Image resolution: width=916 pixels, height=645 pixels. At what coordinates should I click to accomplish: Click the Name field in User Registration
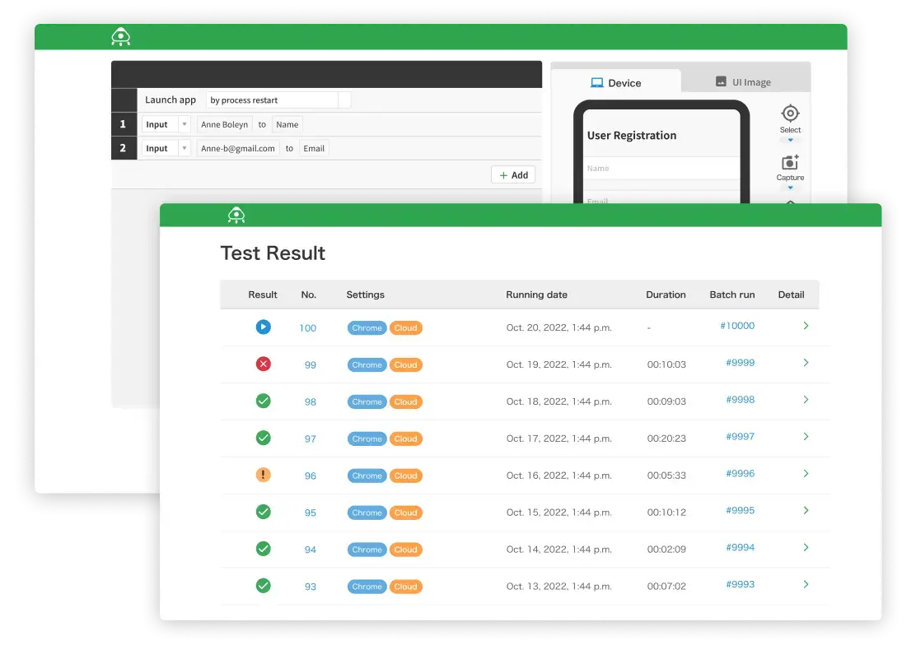(662, 169)
